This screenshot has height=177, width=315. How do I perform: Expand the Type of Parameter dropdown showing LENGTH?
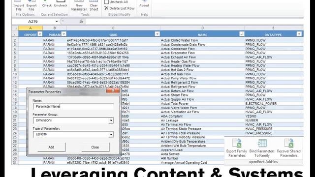[x=111, y=134]
